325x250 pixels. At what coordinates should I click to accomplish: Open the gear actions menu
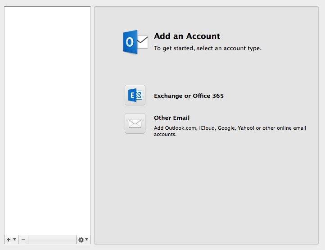83,240
